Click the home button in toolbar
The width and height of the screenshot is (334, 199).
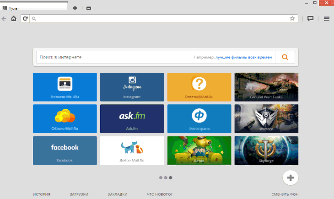14,19
